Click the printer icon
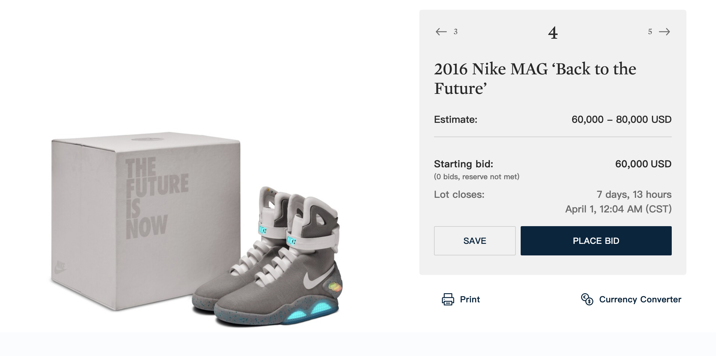The image size is (716, 356). point(448,299)
